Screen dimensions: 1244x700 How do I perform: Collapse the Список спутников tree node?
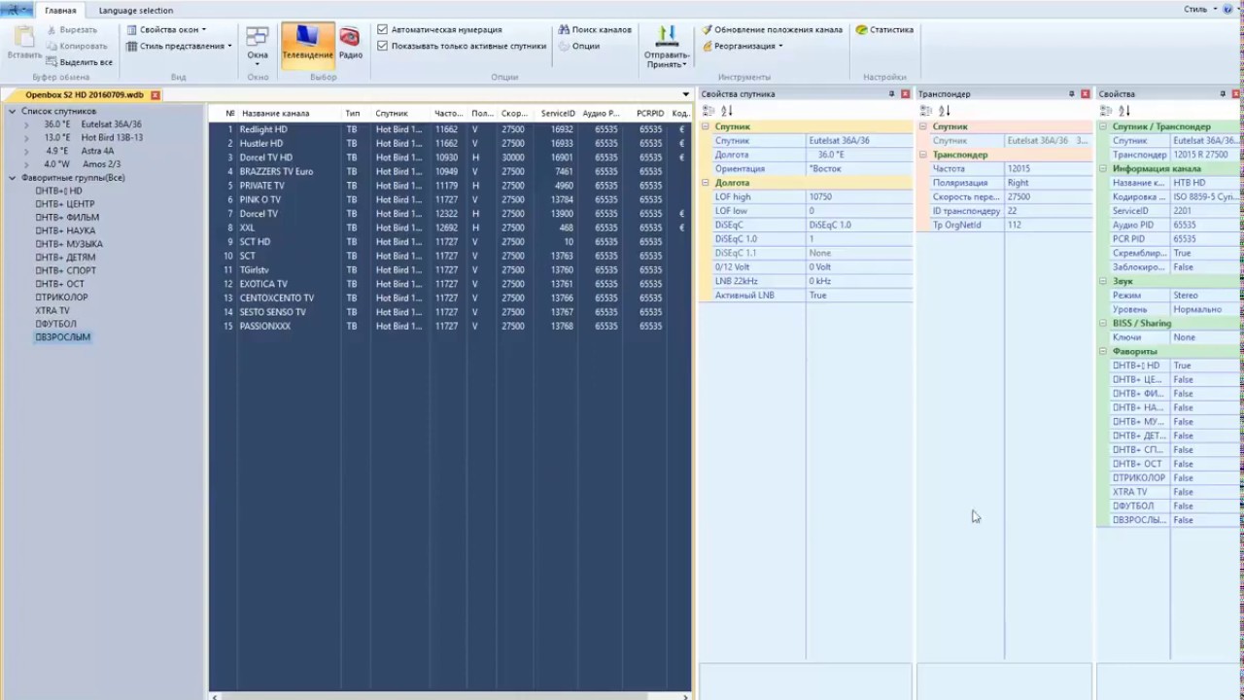[13, 111]
